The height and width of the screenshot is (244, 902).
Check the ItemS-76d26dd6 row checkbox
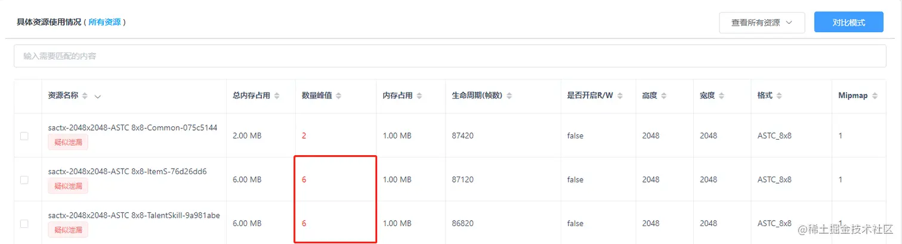[24, 180]
